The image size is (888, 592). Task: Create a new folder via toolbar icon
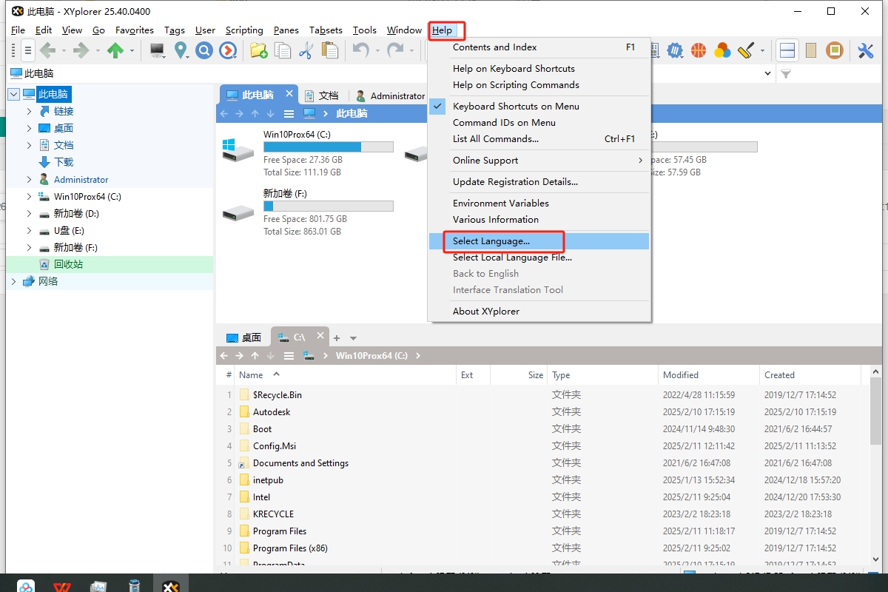pos(258,50)
